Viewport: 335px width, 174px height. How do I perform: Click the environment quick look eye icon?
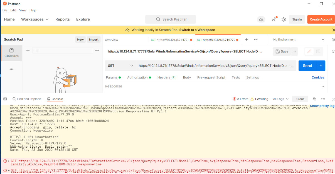tap(333, 40)
